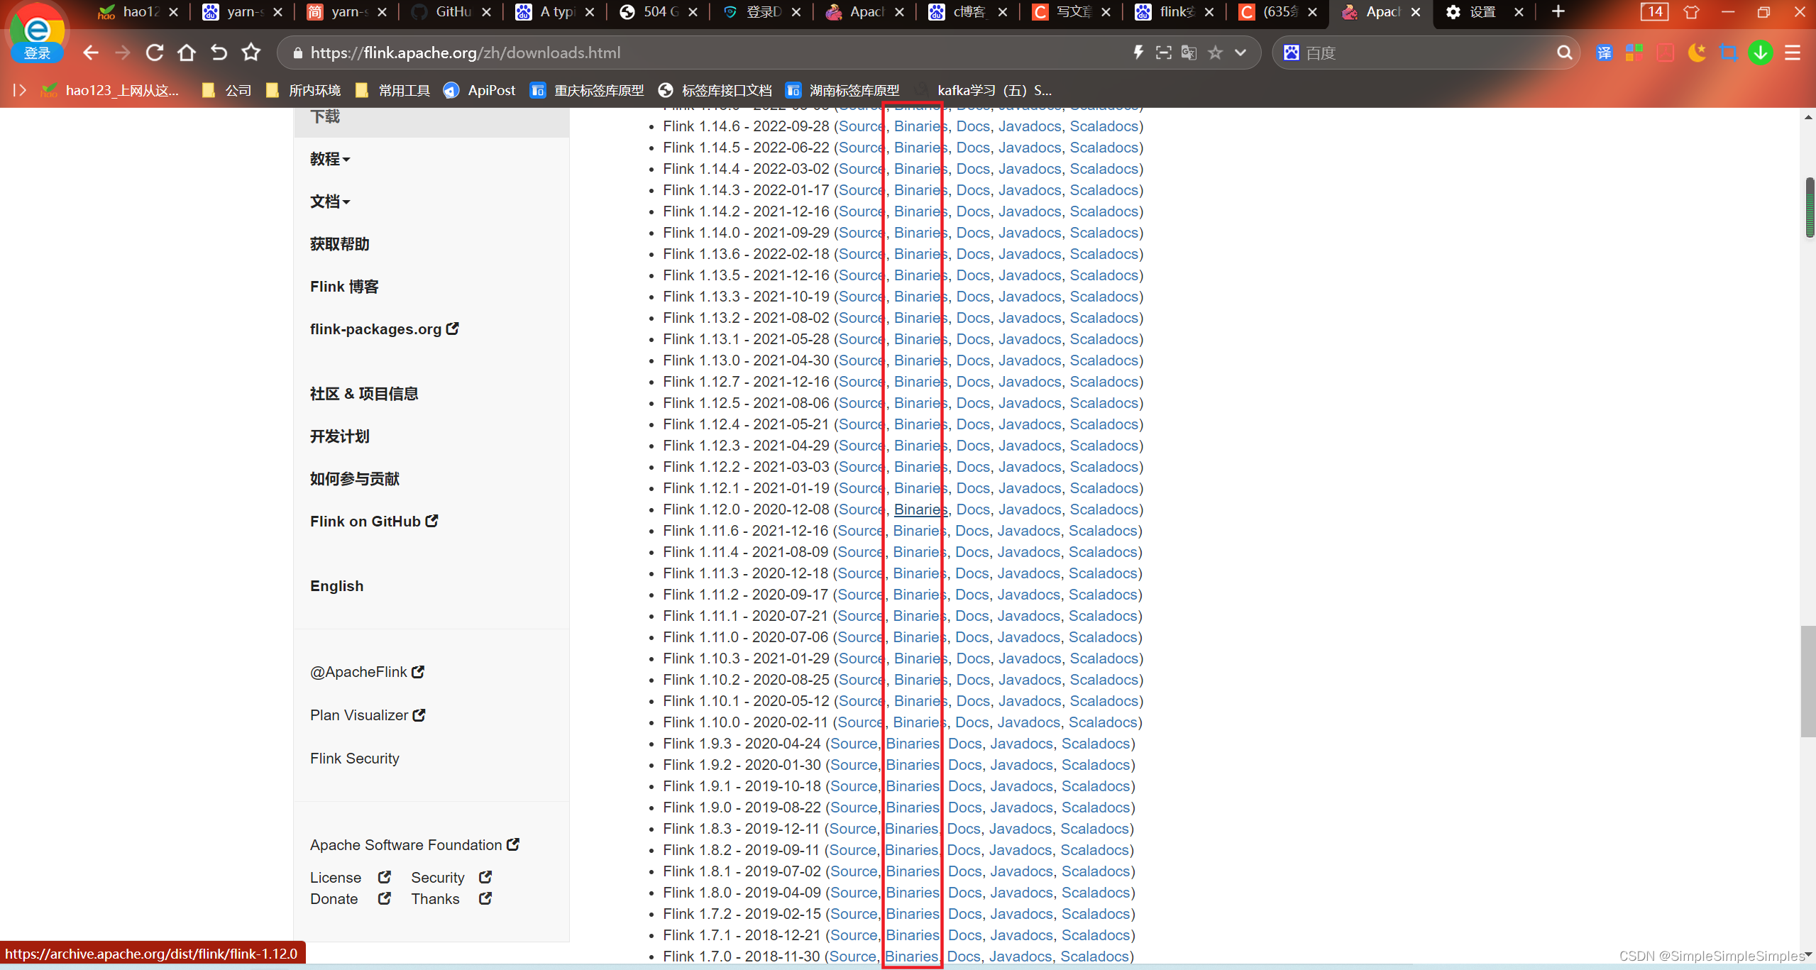1816x970 pixels.
Task: Click the translate page icon in address bar
Action: click(1189, 53)
